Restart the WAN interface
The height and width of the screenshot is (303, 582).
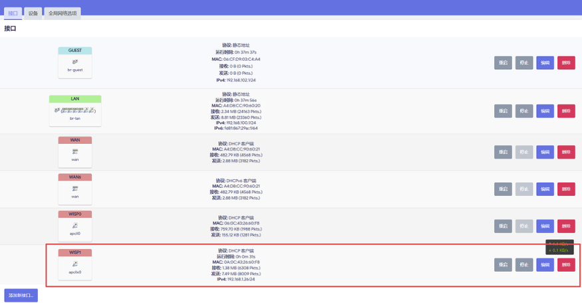[503, 152]
